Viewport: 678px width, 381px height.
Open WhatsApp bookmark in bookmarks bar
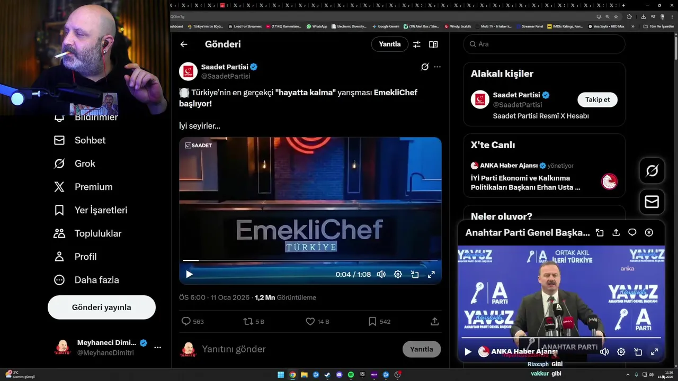(317, 26)
